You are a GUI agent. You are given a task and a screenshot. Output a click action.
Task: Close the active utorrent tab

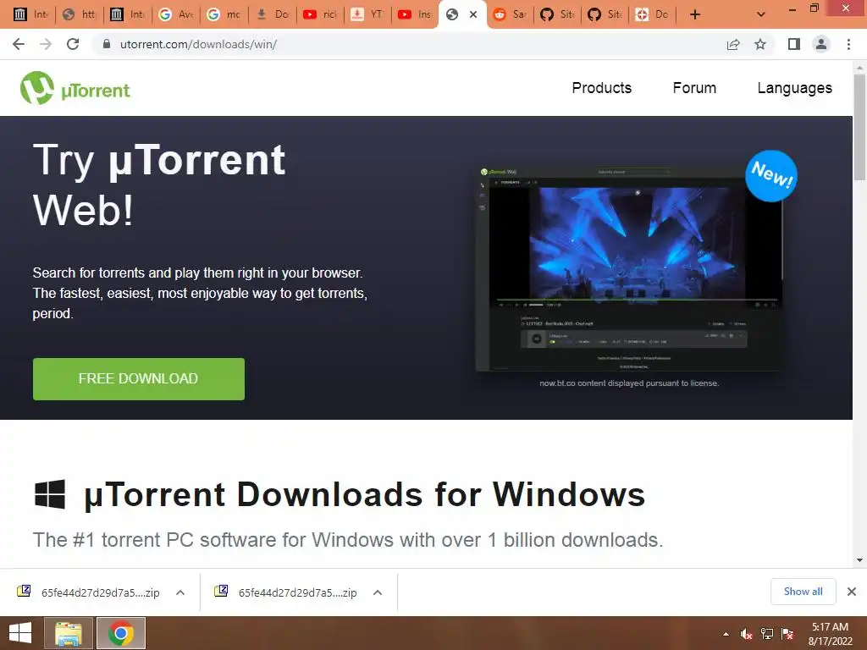click(473, 15)
